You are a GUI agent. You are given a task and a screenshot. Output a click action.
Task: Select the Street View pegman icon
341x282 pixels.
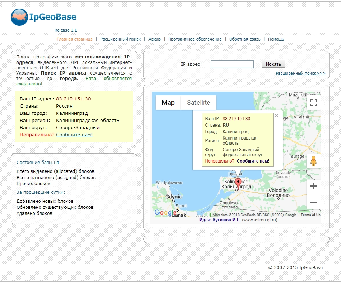pos(313,161)
